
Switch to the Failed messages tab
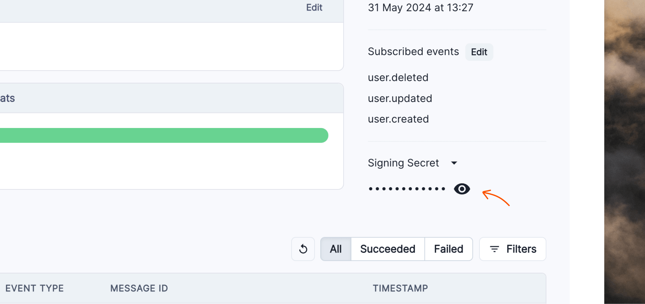tap(448, 249)
